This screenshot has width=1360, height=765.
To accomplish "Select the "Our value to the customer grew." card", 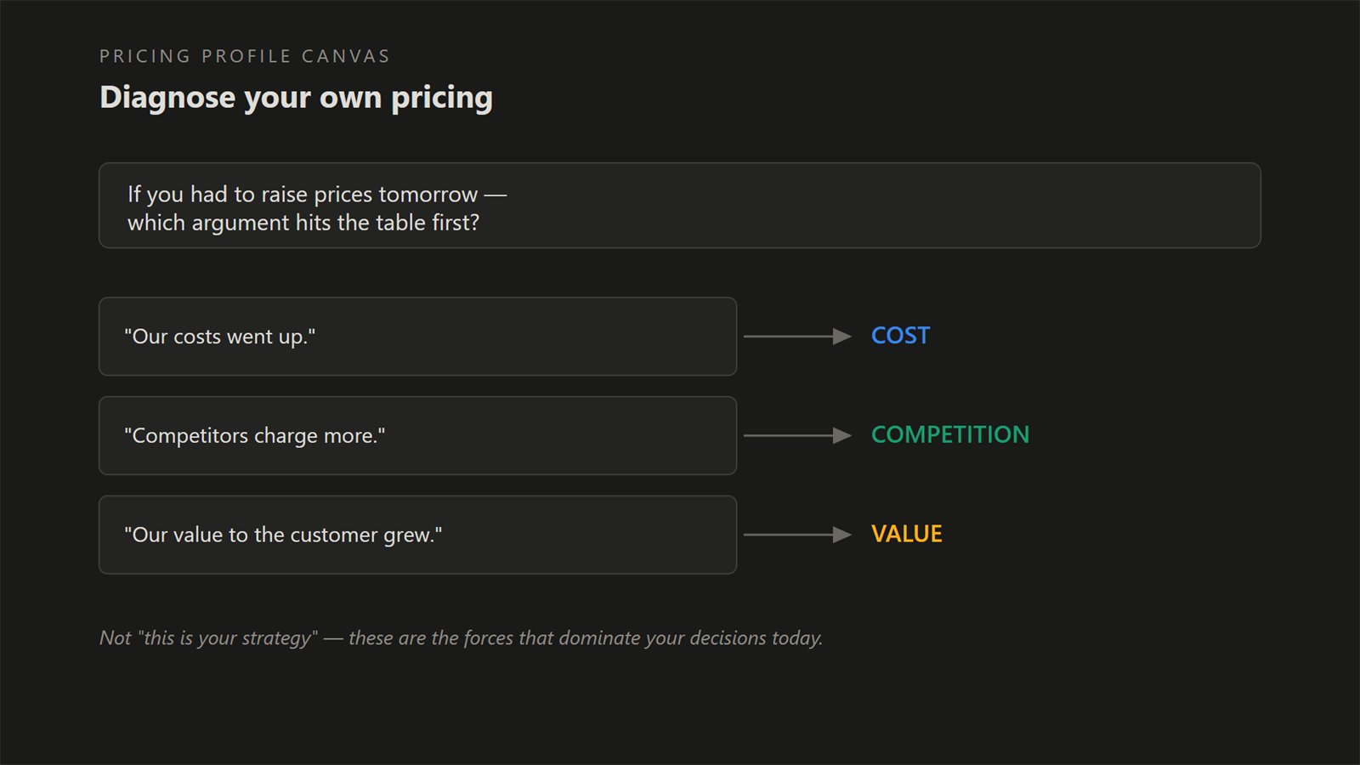I will coord(417,535).
